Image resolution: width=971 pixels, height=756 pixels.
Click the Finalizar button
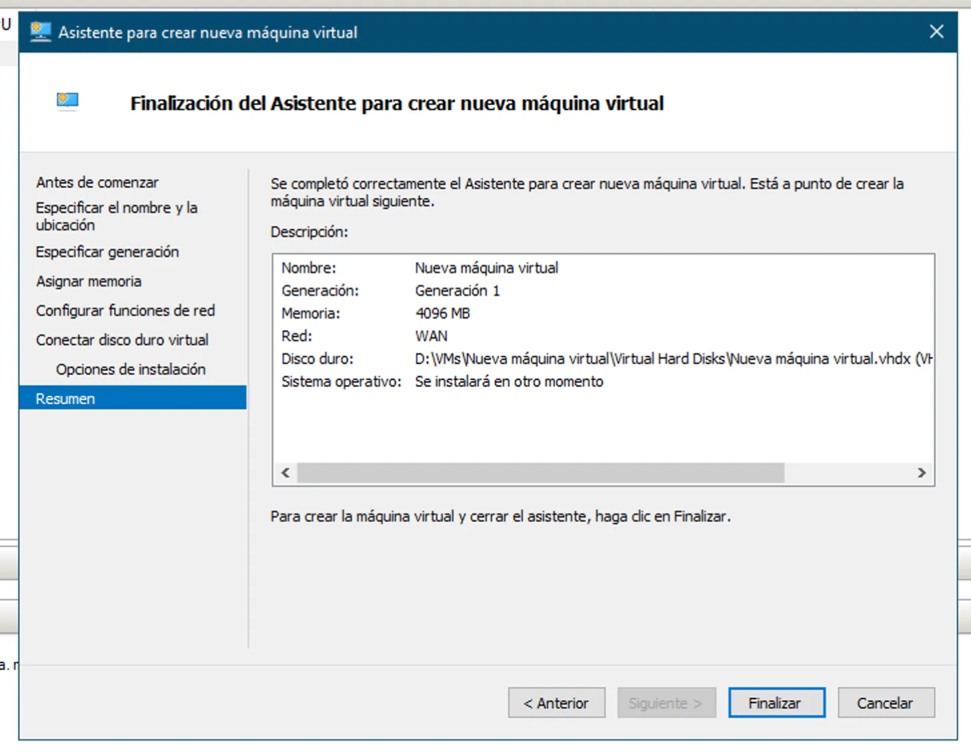point(776,703)
